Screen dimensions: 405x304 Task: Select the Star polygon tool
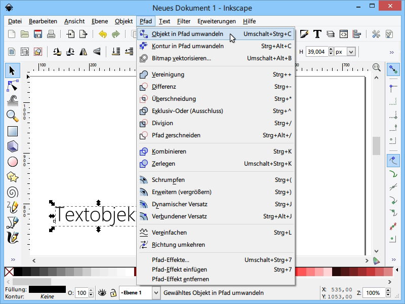pyautogui.click(x=12, y=177)
